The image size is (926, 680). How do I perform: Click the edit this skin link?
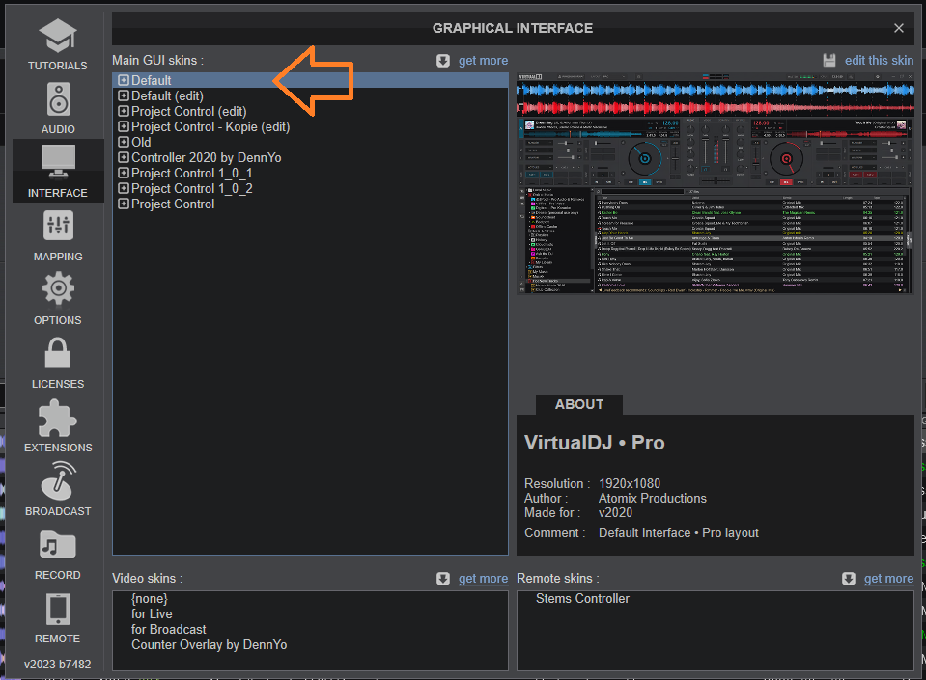[x=879, y=60]
